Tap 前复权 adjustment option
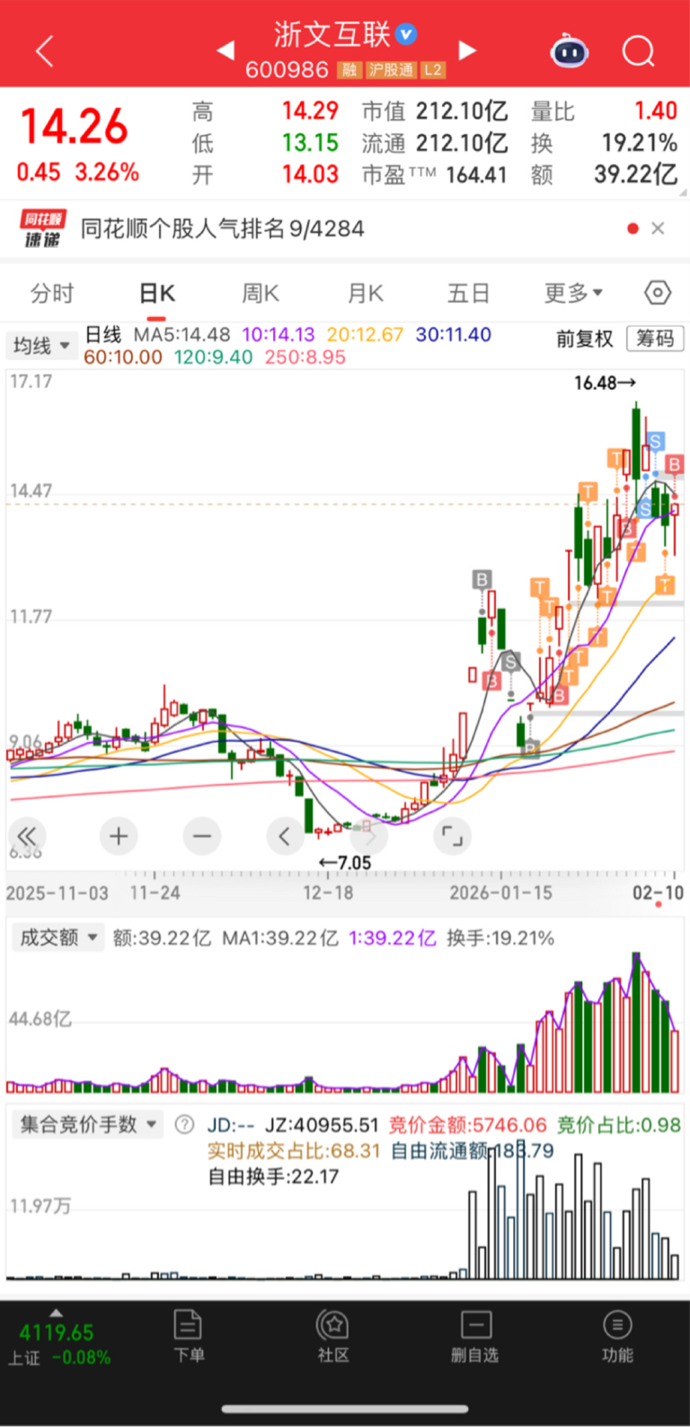Image resolution: width=690 pixels, height=1427 pixels. (585, 339)
